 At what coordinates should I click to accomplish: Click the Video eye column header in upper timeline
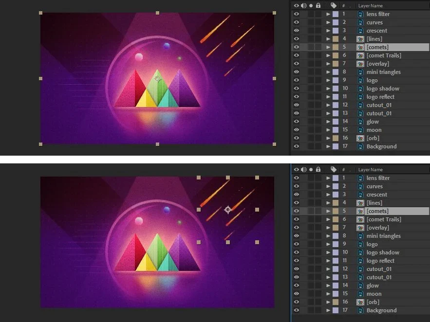(297, 5)
